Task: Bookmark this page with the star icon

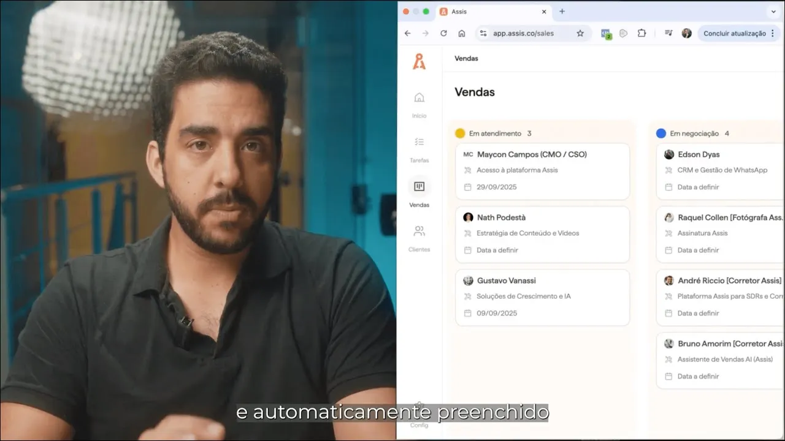Action: click(x=580, y=33)
